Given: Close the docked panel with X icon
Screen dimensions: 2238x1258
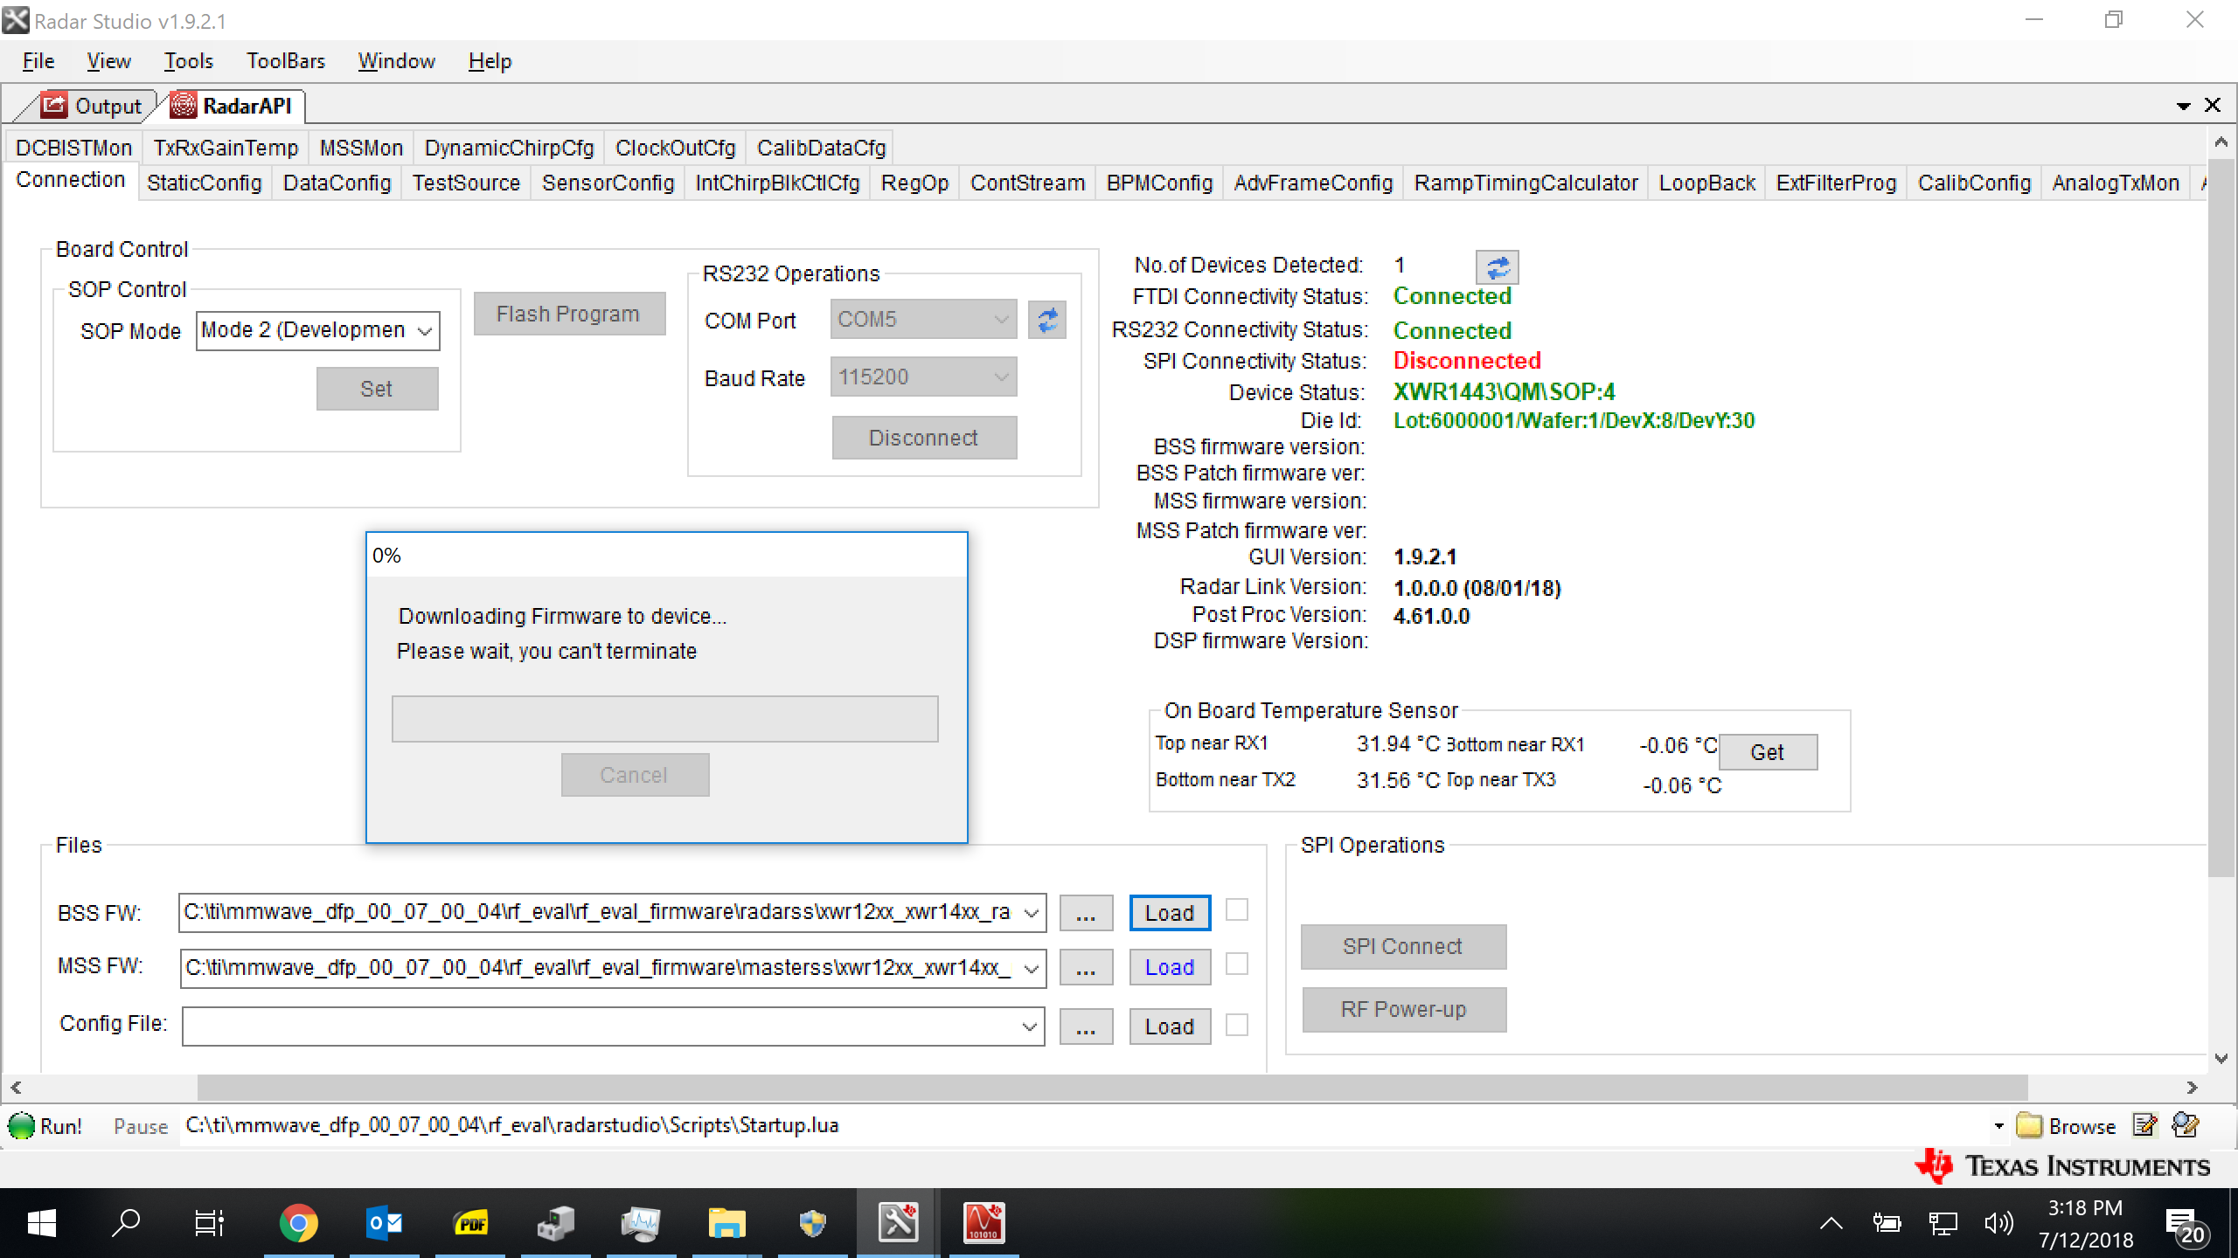Looking at the screenshot, I should [2213, 105].
